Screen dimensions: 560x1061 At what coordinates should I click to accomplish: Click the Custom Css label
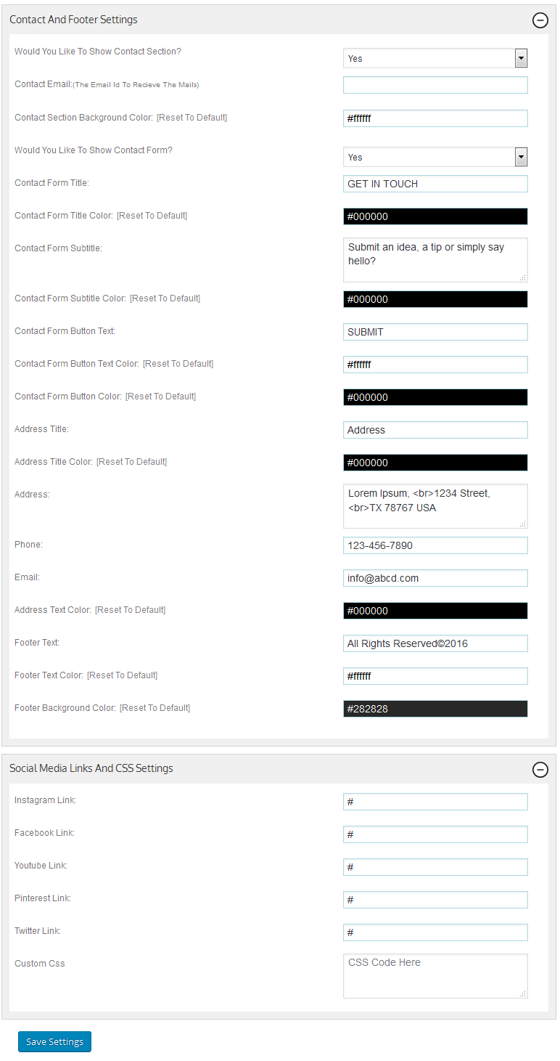pyautogui.click(x=40, y=964)
